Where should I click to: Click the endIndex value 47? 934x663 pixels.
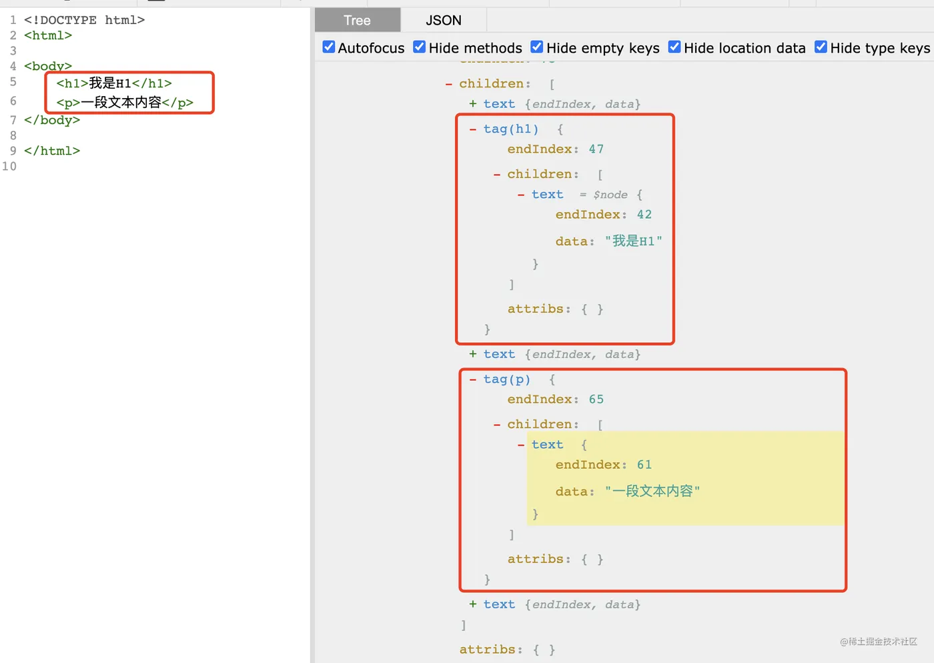[596, 149]
